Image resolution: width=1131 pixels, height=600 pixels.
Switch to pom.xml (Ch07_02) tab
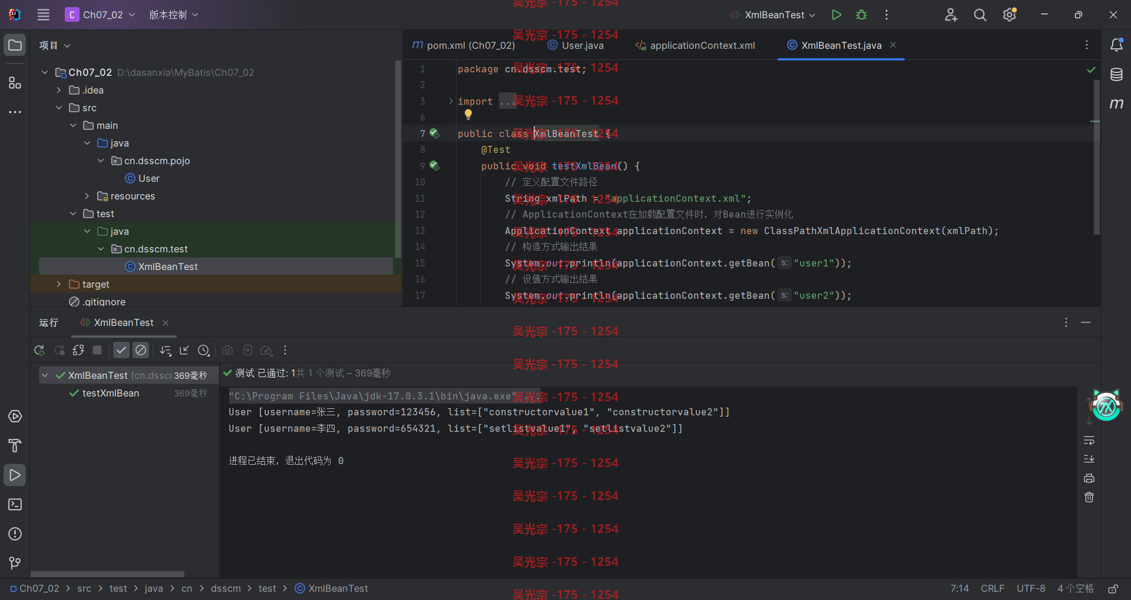click(464, 45)
